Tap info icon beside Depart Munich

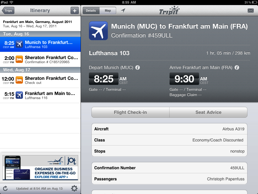(x=138, y=67)
